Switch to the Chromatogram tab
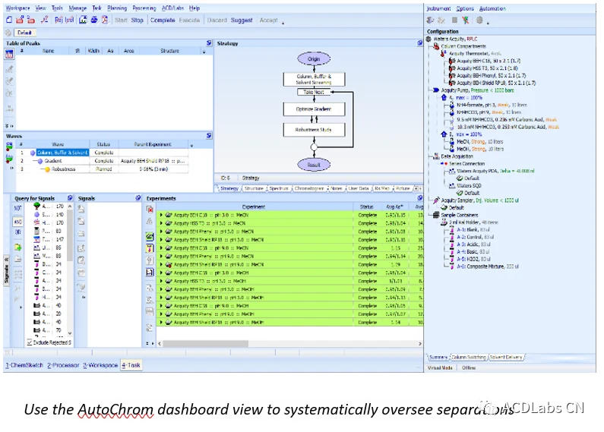This screenshot has width=604, height=432. (309, 188)
